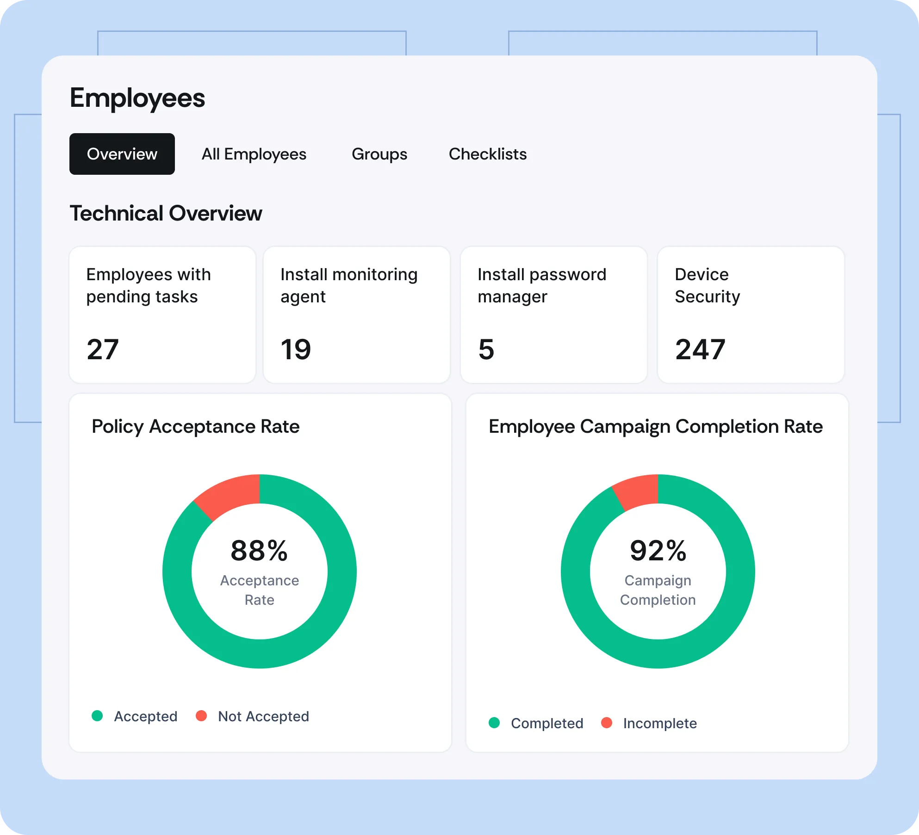Select the Groups tab
The height and width of the screenshot is (835, 919).
tap(379, 154)
